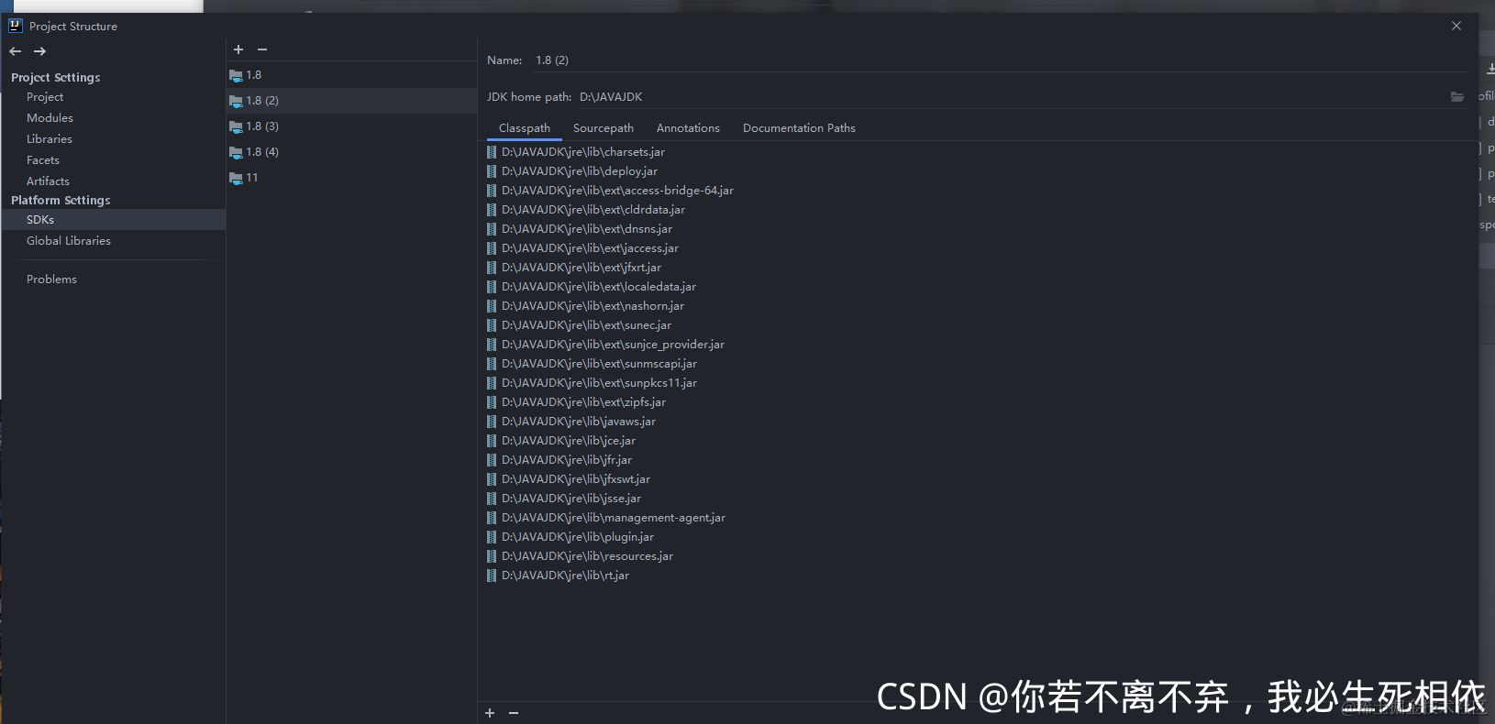The width and height of the screenshot is (1495, 724).
Task: Browse JDK home path folder icon
Action: (1457, 96)
